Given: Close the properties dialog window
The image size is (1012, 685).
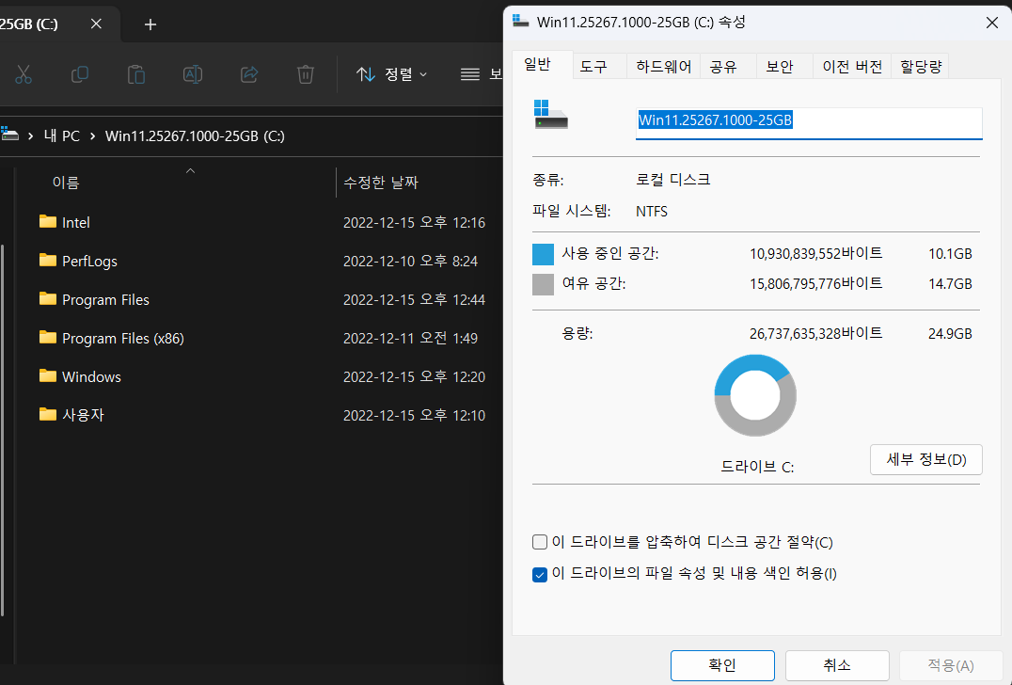Looking at the screenshot, I should [x=992, y=24].
